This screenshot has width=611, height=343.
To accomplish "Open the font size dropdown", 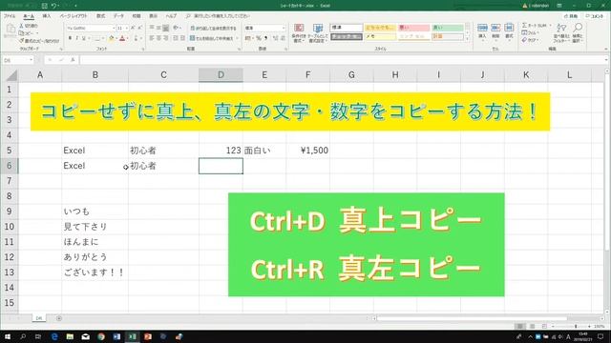I will 127,28.
